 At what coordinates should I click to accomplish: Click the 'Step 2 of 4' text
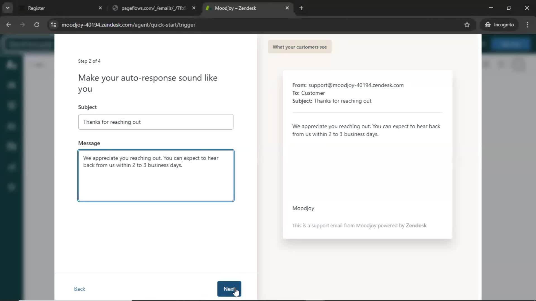click(89, 61)
